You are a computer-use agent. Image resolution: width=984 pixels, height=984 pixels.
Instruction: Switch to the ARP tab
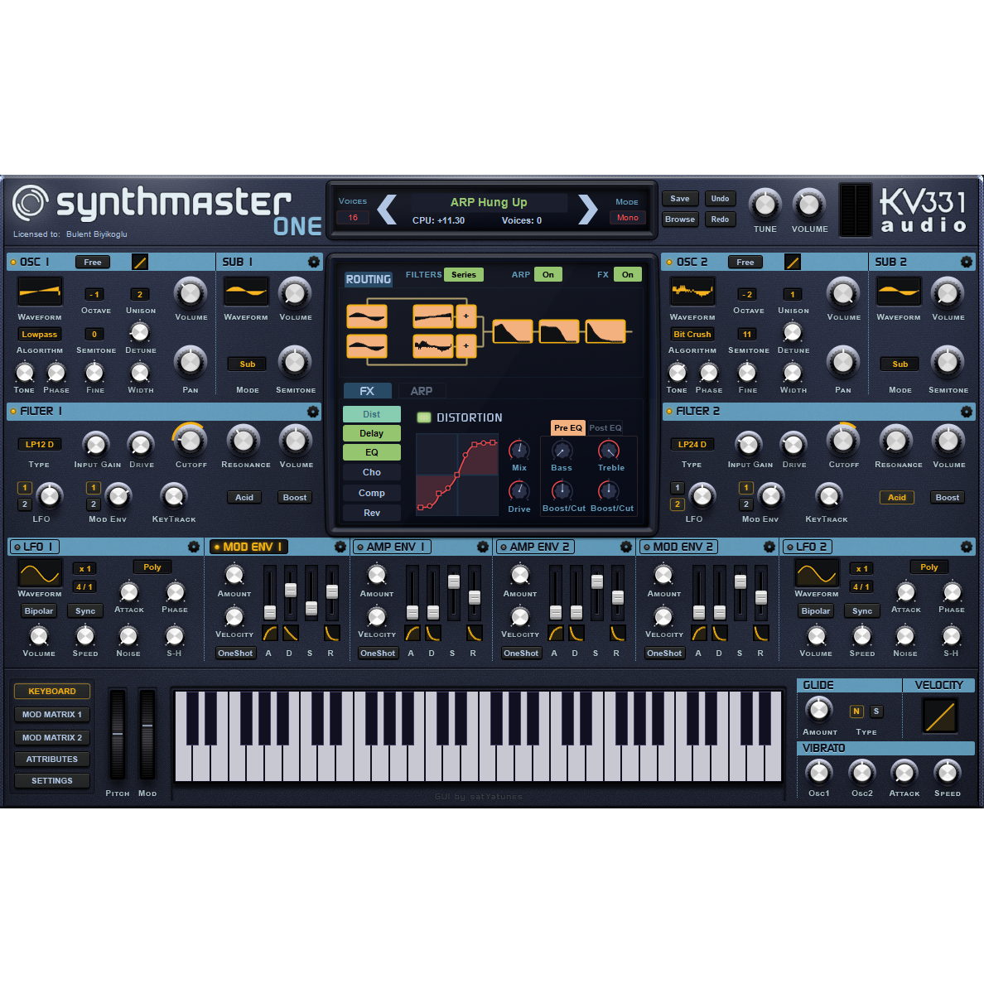click(422, 390)
